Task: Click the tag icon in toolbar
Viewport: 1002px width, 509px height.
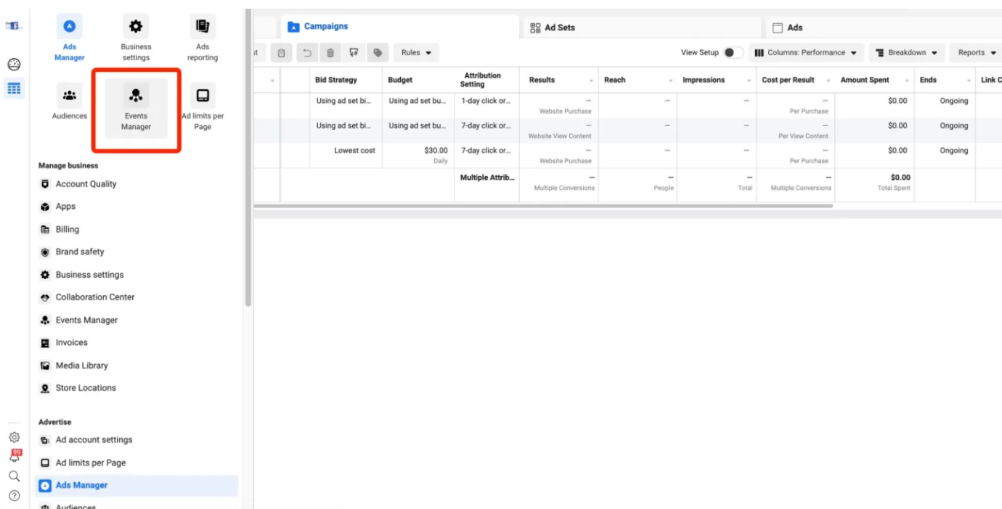Action: (x=377, y=53)
